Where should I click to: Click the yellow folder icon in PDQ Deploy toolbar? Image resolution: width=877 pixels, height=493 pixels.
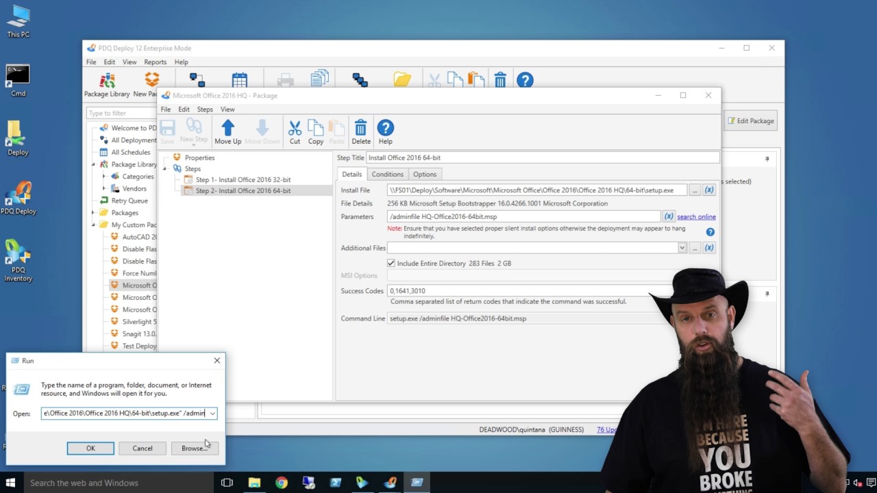click(x=402, y=80)
